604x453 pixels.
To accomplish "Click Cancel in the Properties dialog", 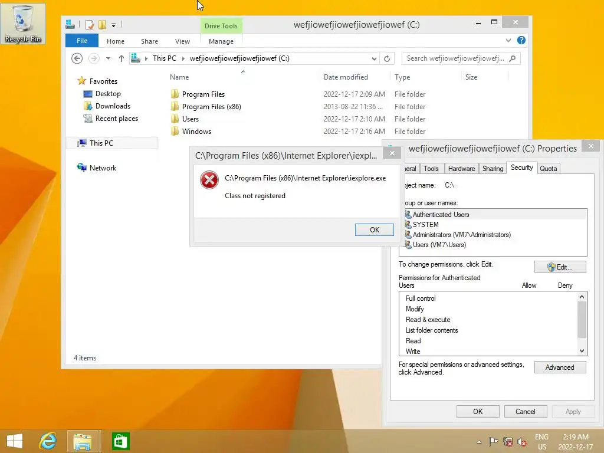I will click(x=526, y=411).
